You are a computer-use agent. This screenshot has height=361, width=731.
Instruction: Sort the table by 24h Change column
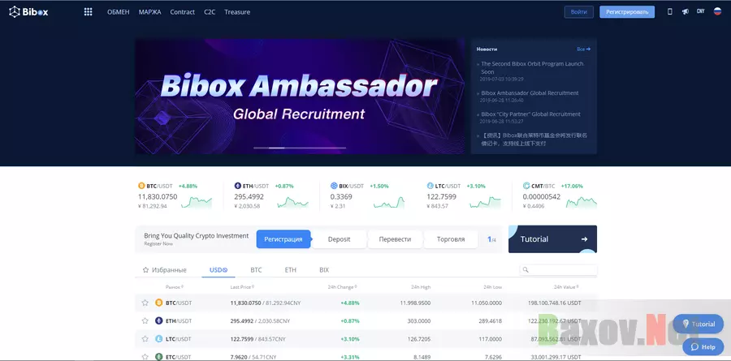(x=343, y=287)
